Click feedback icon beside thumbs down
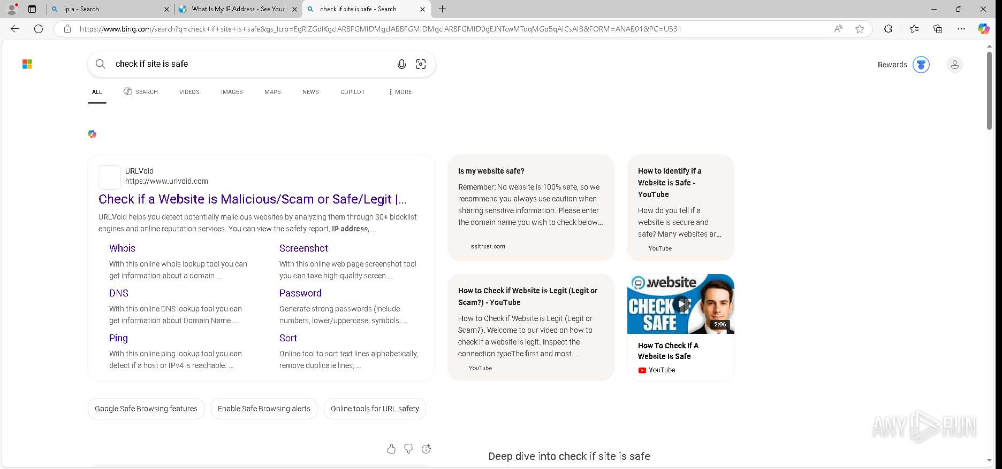 tap(427, 449)
